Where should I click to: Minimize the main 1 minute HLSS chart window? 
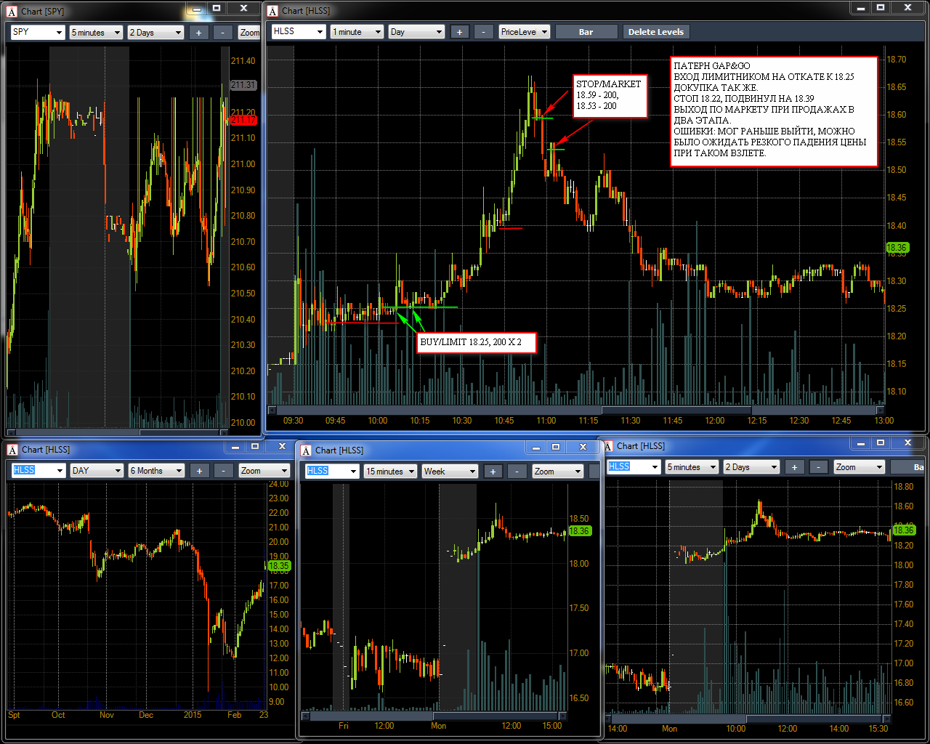click(861, 7)
